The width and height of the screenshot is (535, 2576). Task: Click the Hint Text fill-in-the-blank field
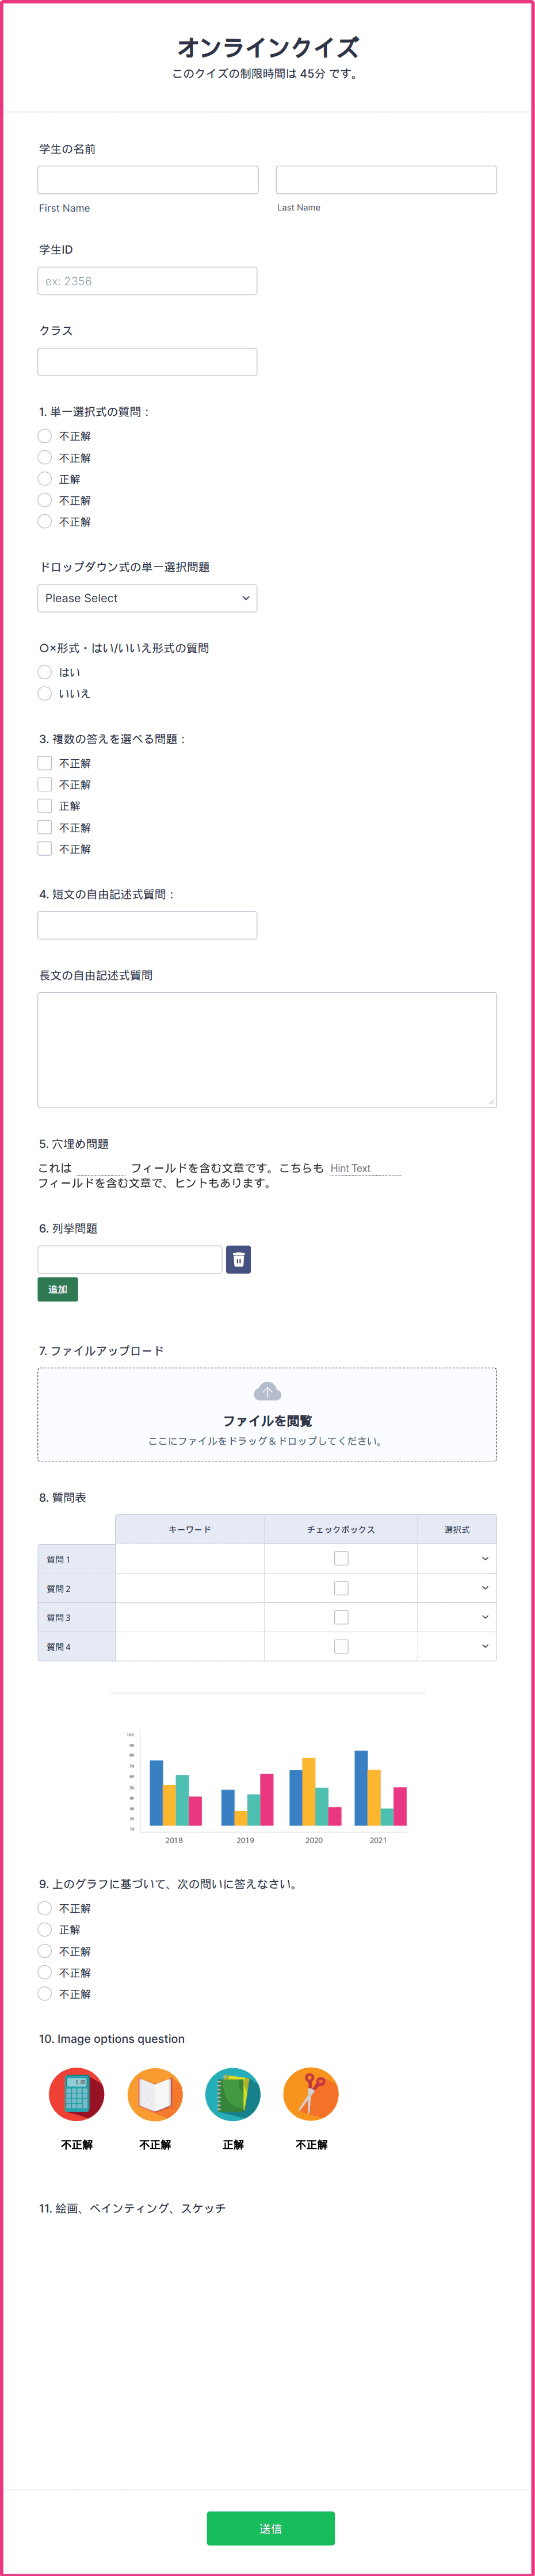[365, 1168]
